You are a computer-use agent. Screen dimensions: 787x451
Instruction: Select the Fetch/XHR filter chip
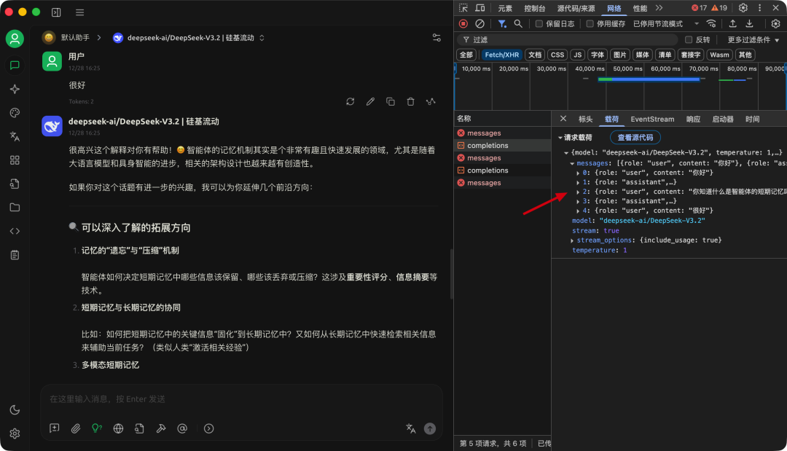(x=501, y=54)
